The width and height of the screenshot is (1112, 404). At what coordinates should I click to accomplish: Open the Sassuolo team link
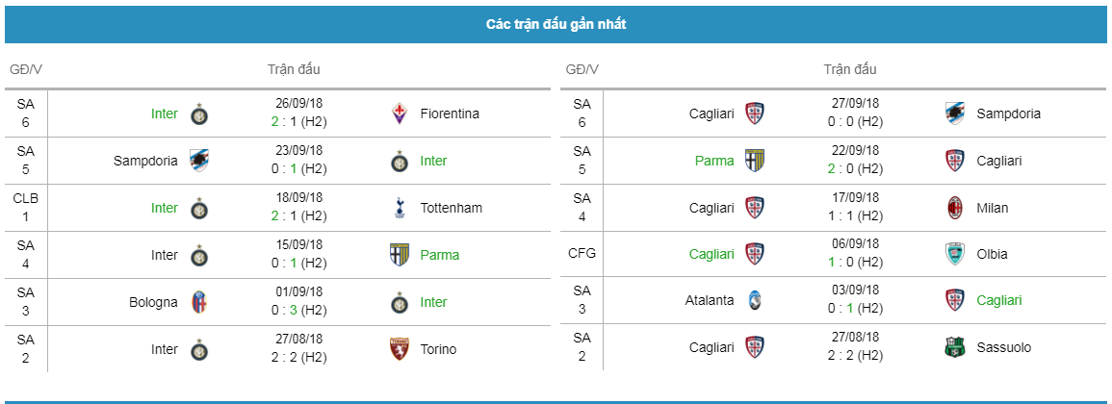click(1004, 347)
